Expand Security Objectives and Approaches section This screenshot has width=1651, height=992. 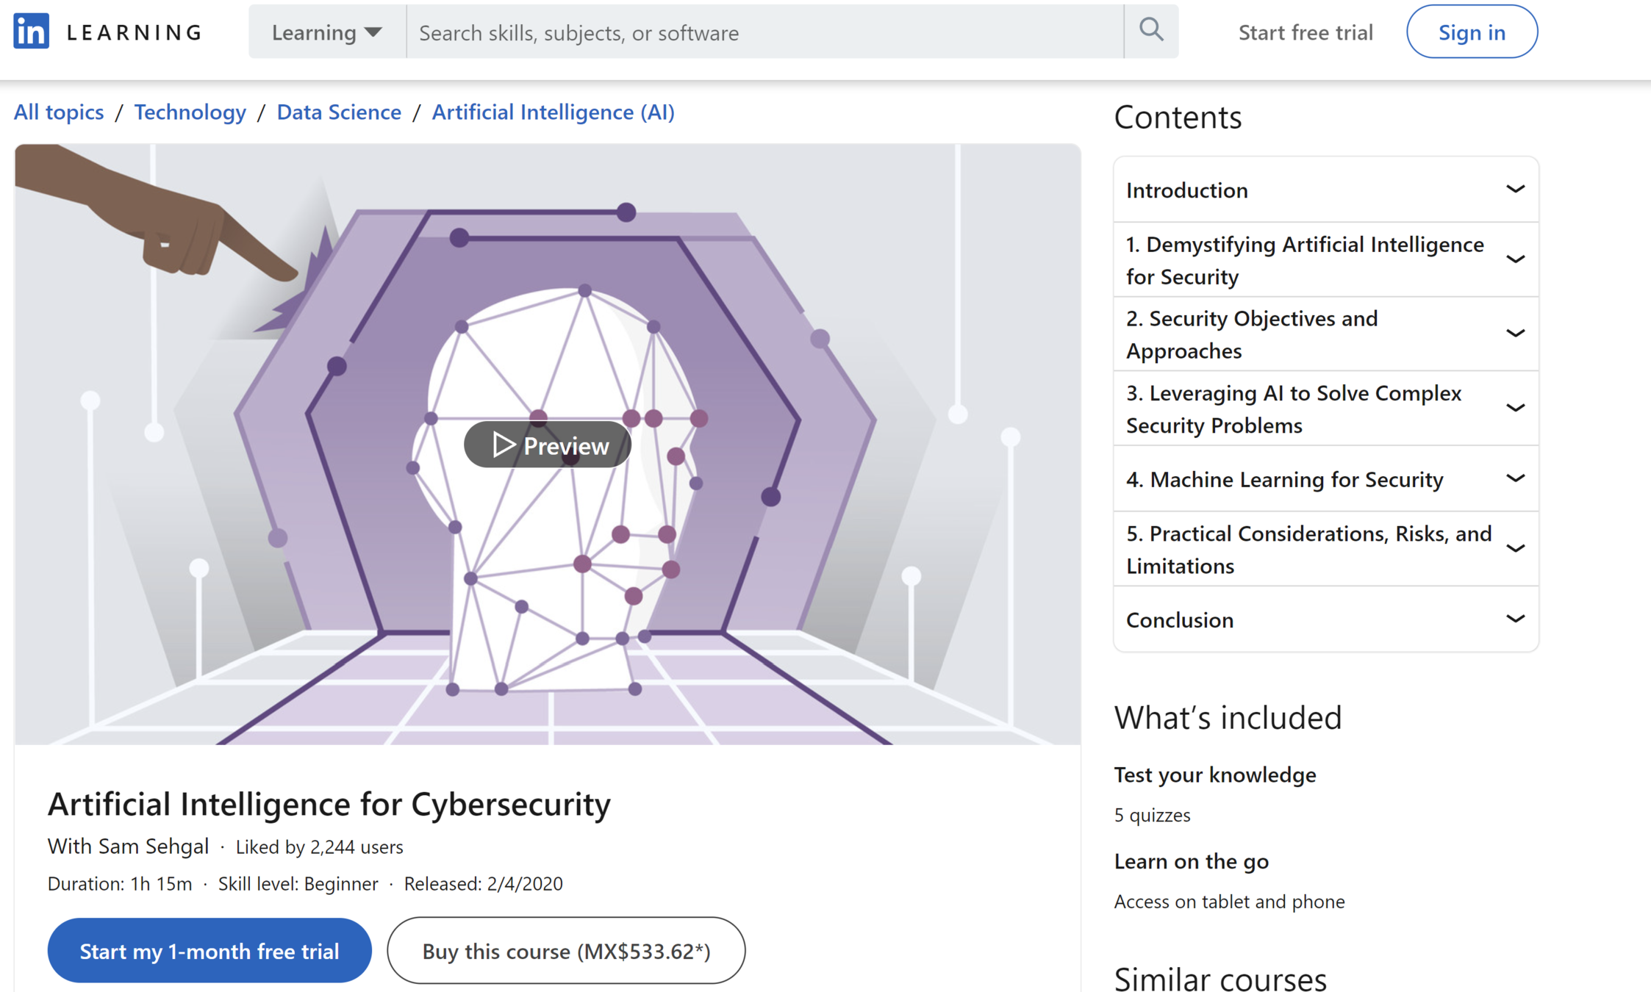coord(1515,334)
